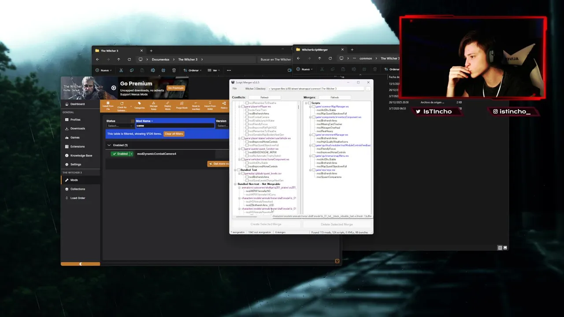564x317 pixels.
Task: Open Knowledge Base in Vortex sidebar
Action: 81,155
